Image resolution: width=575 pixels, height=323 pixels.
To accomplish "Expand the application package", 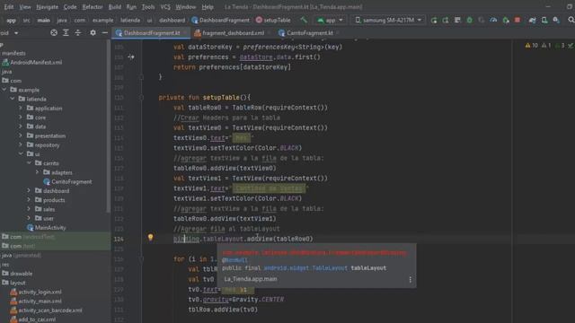I will tap(21, 108).
